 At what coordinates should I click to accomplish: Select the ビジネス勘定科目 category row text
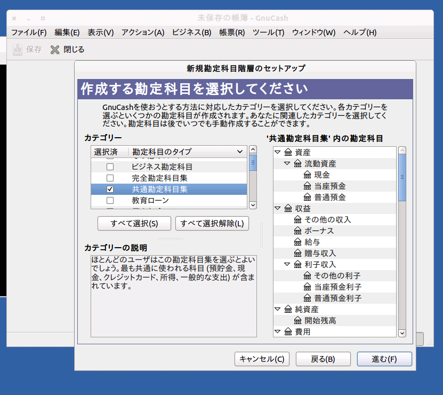(162, 167)
